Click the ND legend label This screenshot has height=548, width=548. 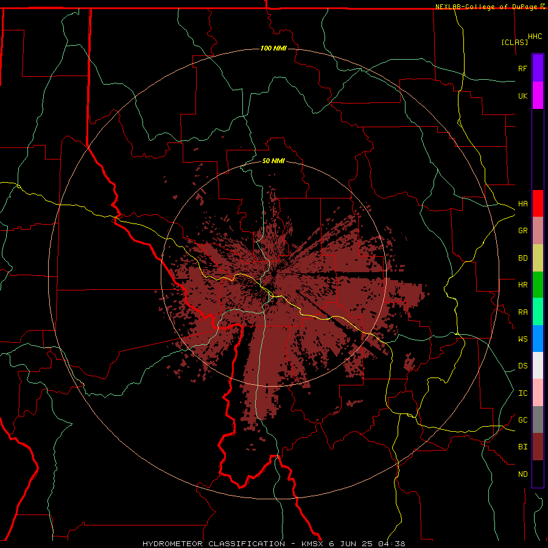pos(522,474)
